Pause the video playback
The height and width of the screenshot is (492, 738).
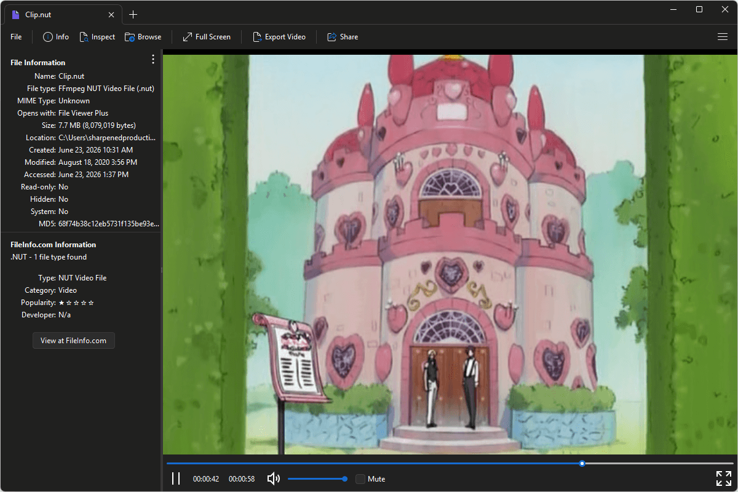tap(176, 478)
